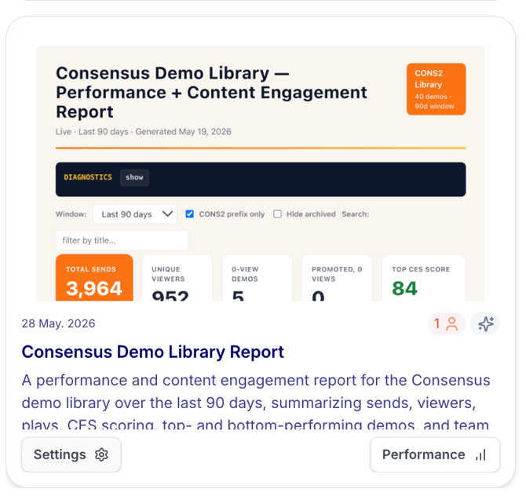Click the viewer count person icon
This screenshot has width=526, height=500.
tap(452, 324)
